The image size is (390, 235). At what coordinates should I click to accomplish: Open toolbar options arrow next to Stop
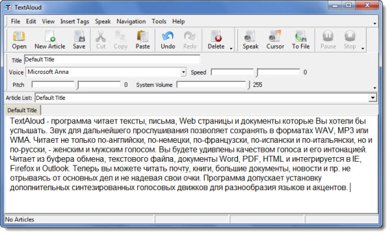click(x=363, y=49)
